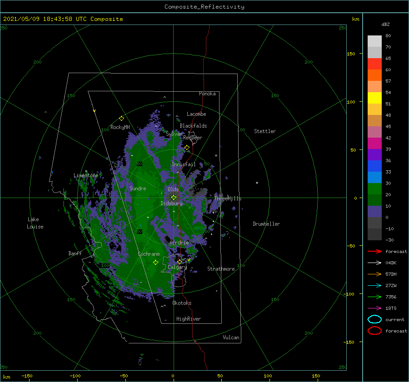Click the 'forecast' text beside the red arrow

(x=396, y=251)
